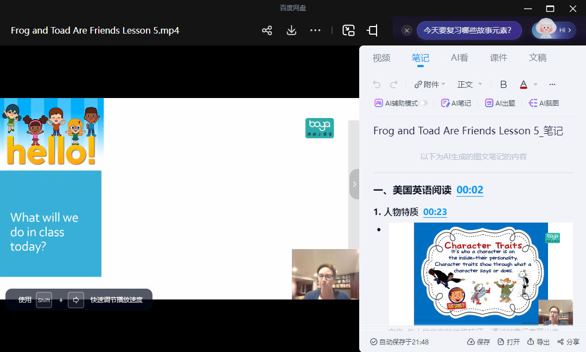The width and height of the screenshot is (586, 352).
Task: Jump to timestamp 00:23 link
Action: pos(435,212)
